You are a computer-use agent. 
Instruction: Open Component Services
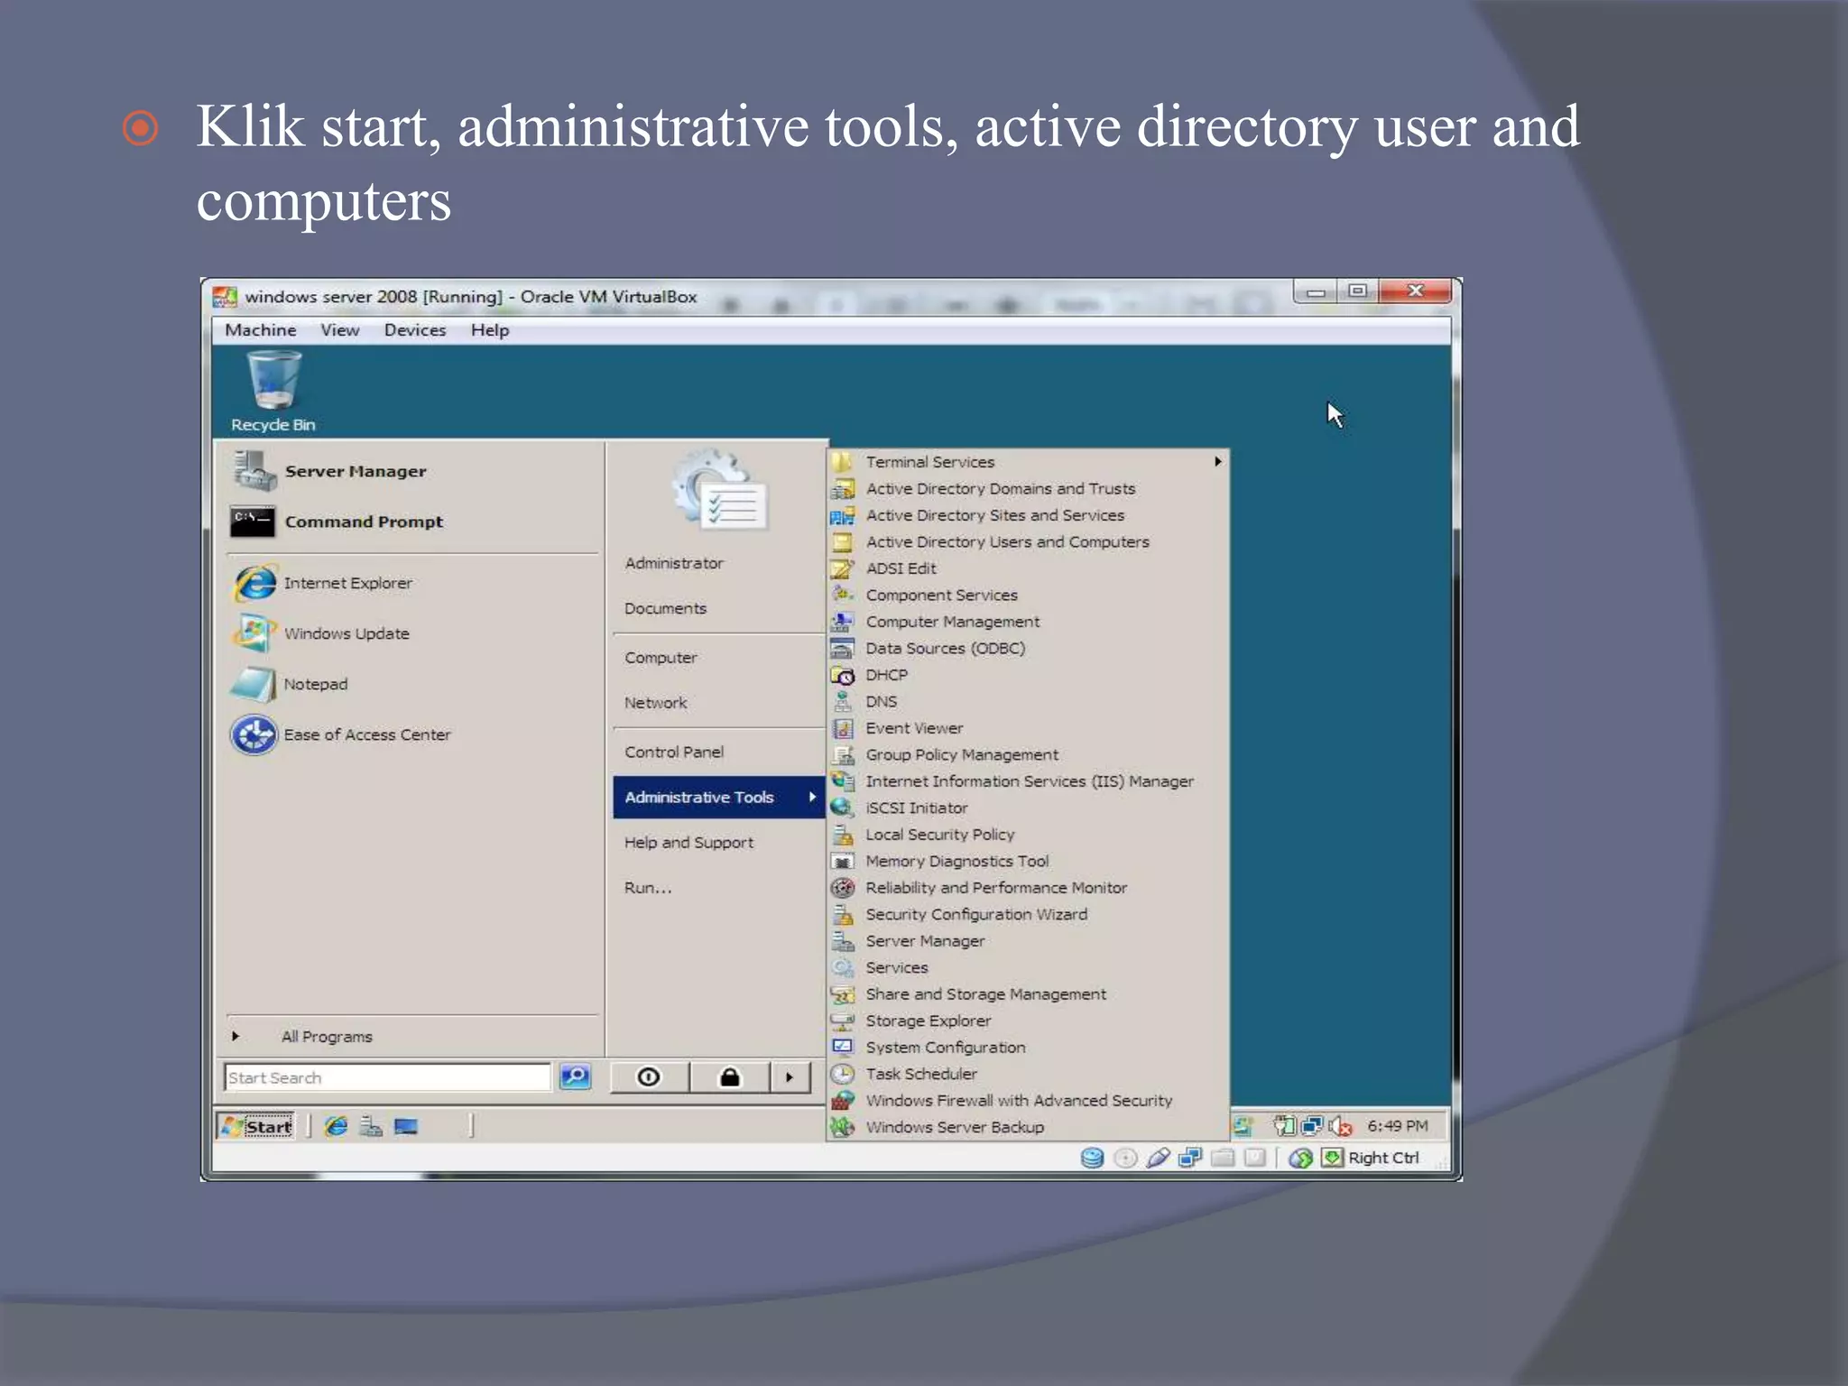point(1028,595)
